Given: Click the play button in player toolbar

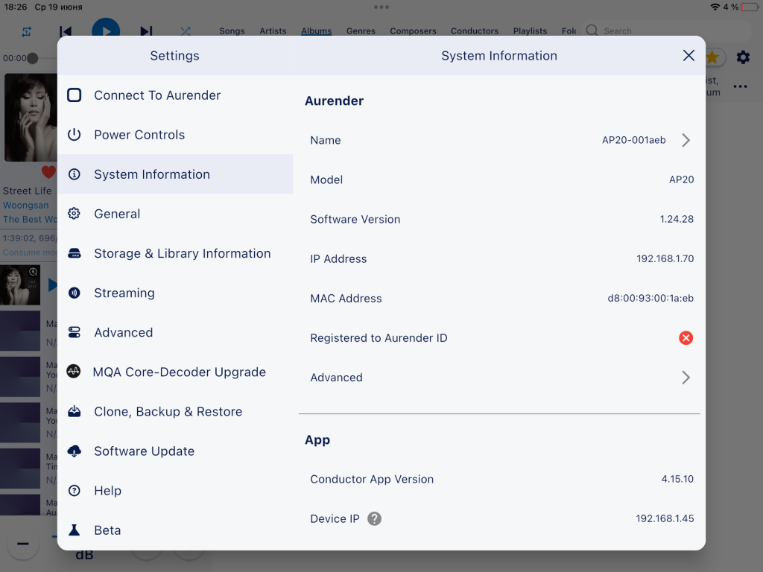Looking at the screenshot, I should pos(106,28).
